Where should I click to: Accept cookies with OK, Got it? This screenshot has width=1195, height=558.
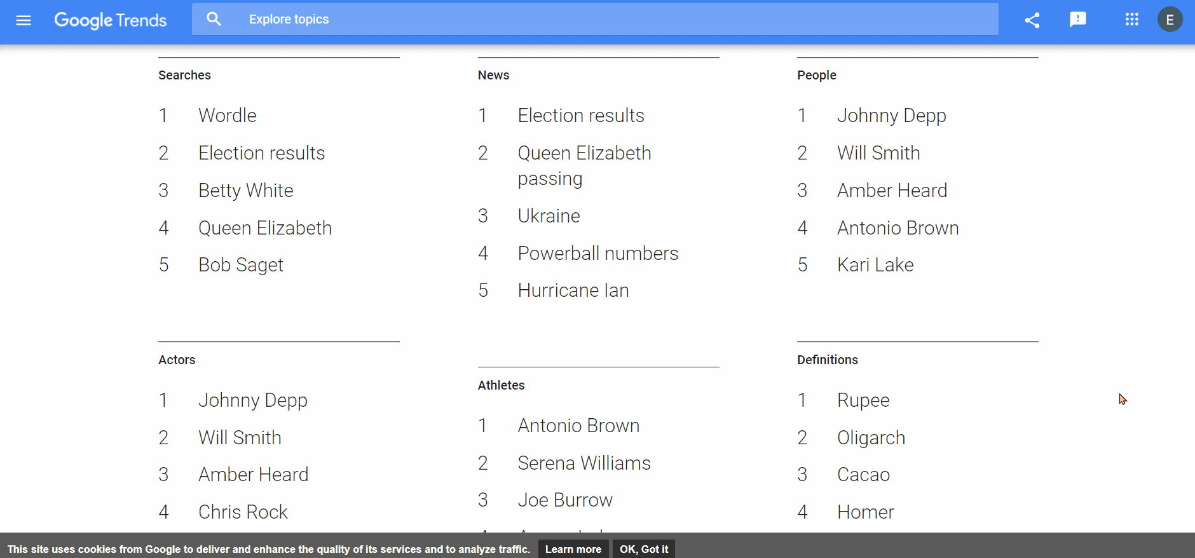point(644,549)
